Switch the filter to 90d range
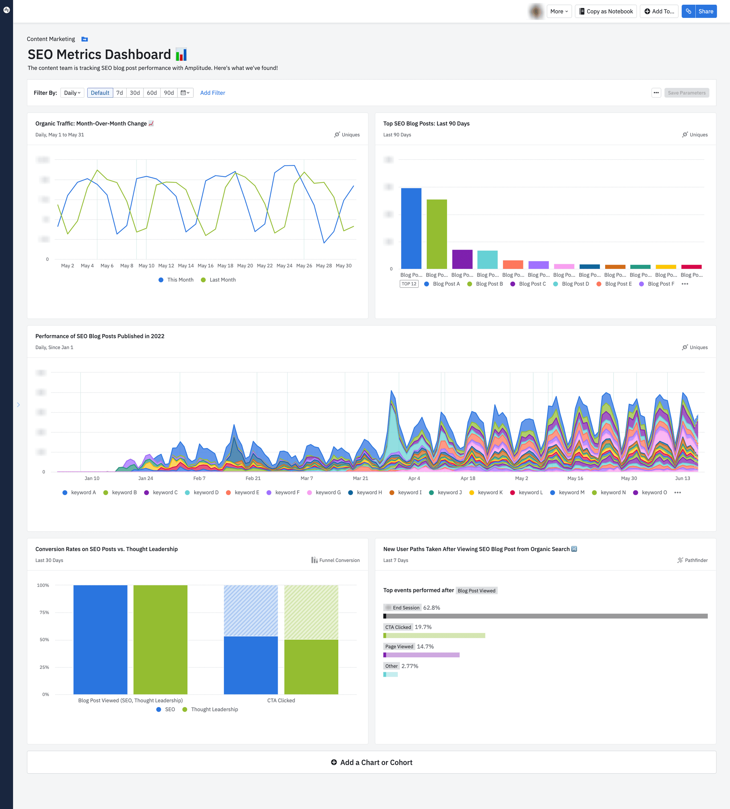Screen dimensions: 730x809 (x=168, y=93)
